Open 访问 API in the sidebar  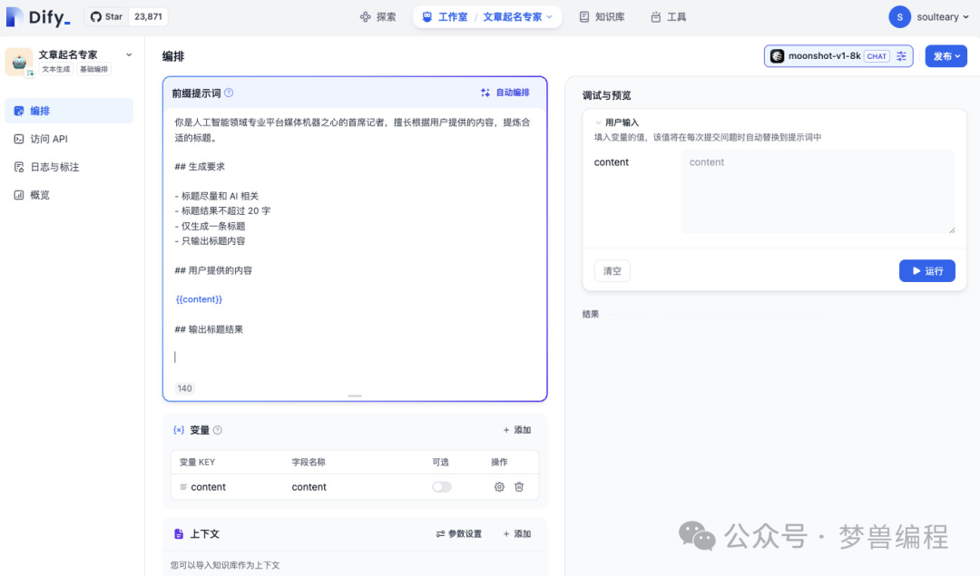(x=48, y=139)
